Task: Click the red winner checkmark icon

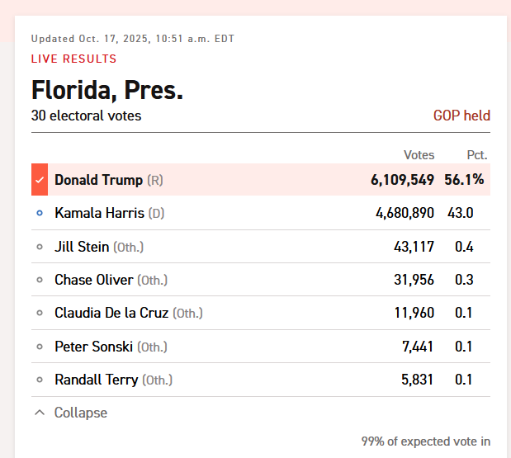Action: (x=40, y=180)
